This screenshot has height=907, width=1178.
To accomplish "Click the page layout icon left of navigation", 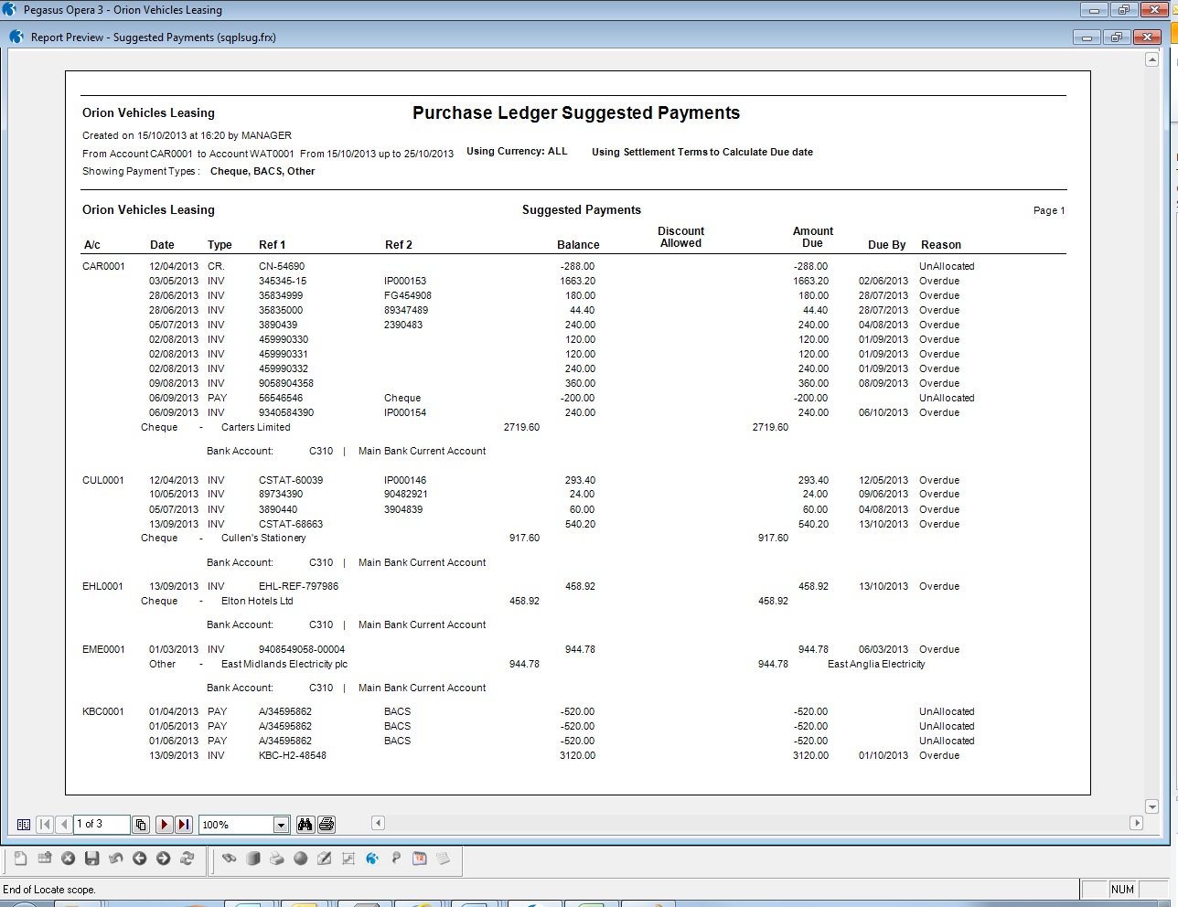I will 24,825.
